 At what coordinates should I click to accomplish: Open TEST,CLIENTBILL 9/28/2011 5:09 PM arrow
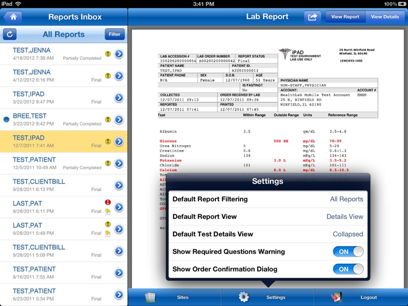click(119, 251)
